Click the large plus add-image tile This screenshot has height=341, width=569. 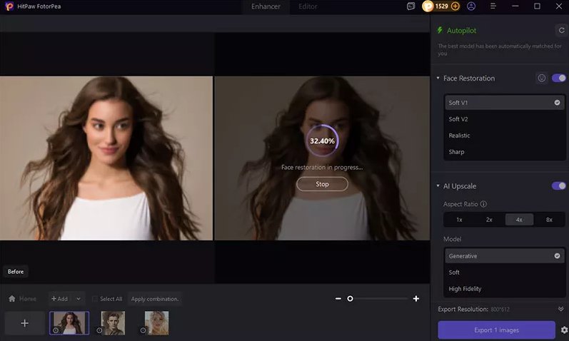[25, 323]
